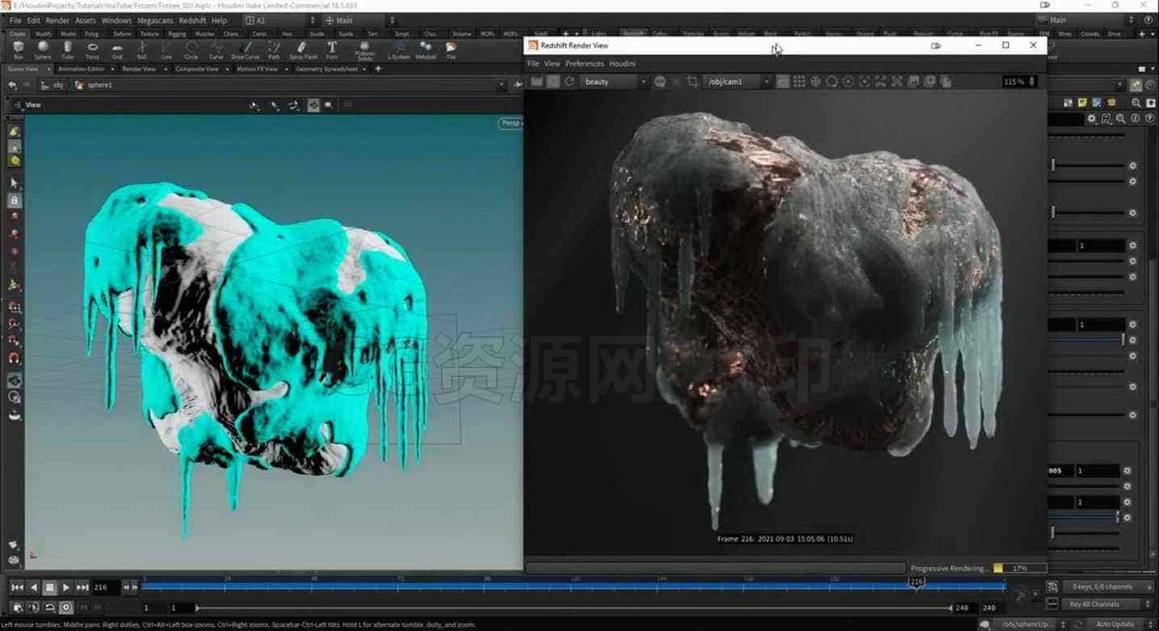Switch to the Geometry Spreadsheet pane tab
This screenshot has width=1159, height=631.
pyautogui.click(x=326, y=69)
